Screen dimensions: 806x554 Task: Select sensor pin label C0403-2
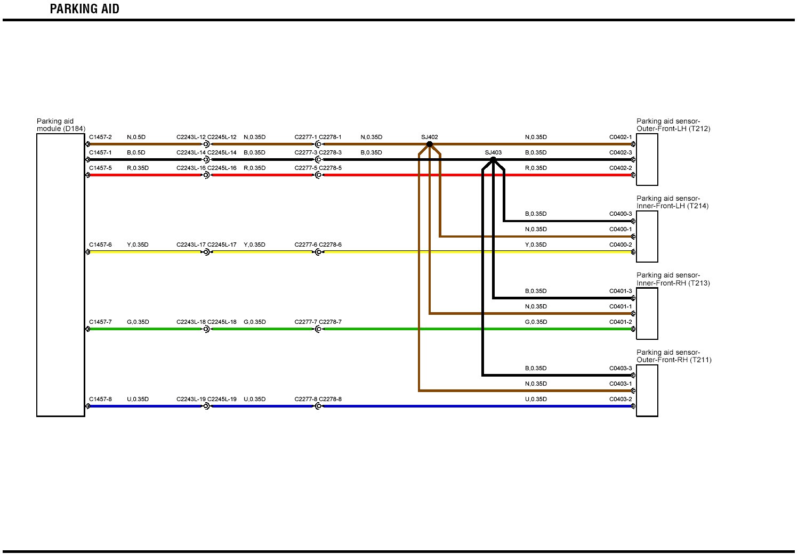point(620,400)
